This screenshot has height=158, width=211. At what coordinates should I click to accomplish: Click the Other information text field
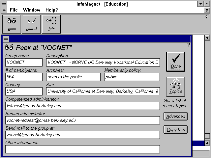click(x=82, y=149)
